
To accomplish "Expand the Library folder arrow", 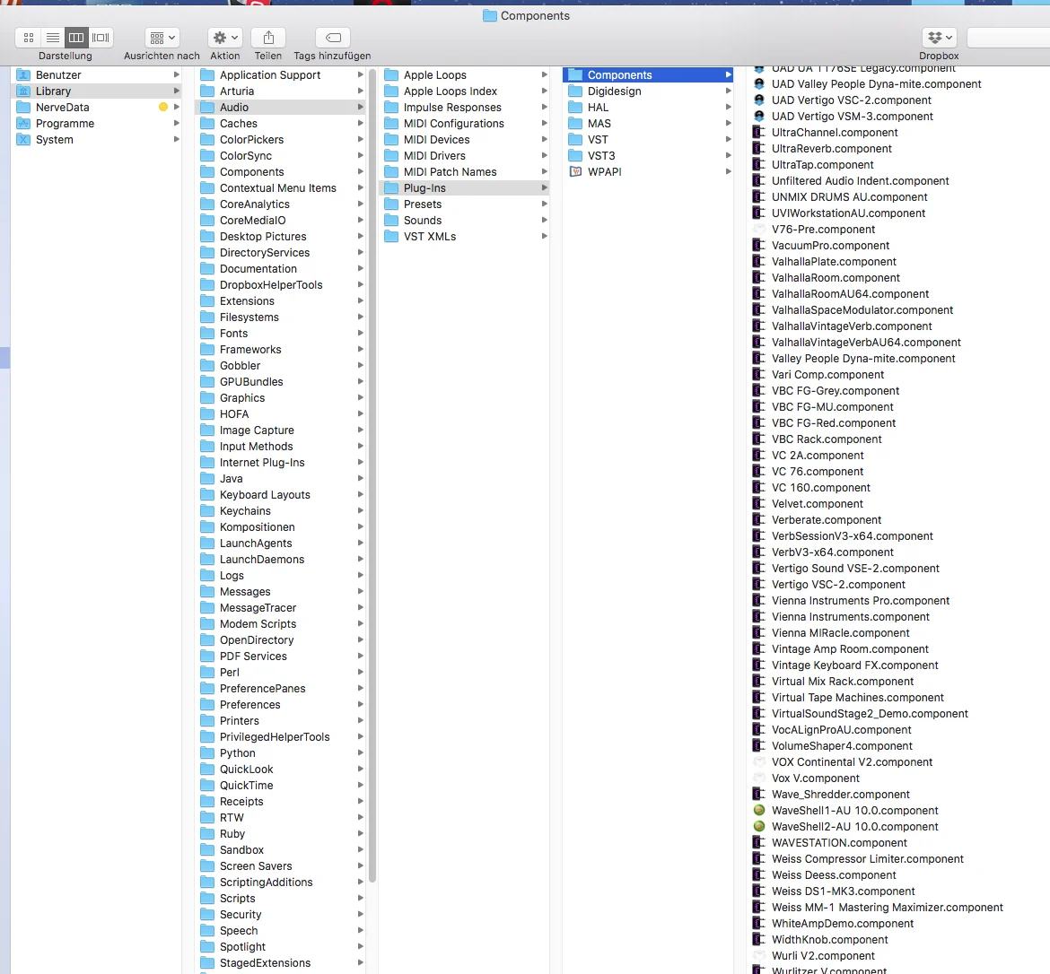I will [x=177, y=91].
